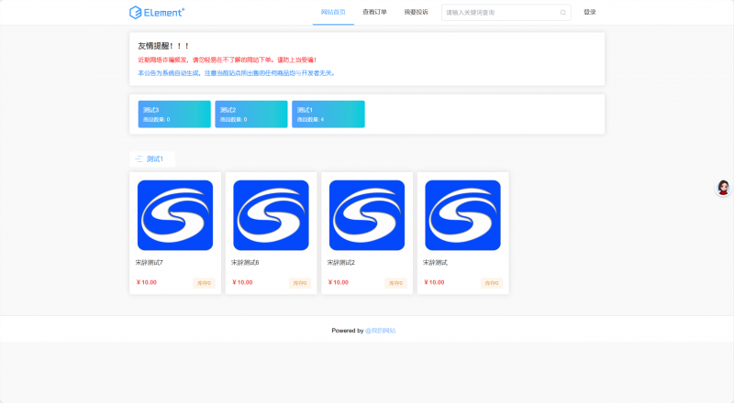
Task: Open the customer service avatar widget
Action: [723, 188]
